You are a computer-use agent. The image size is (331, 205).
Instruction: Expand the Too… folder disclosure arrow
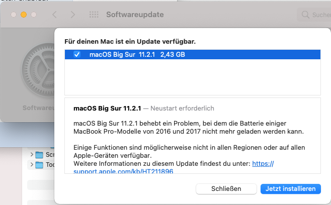click(x=32, y=165)
